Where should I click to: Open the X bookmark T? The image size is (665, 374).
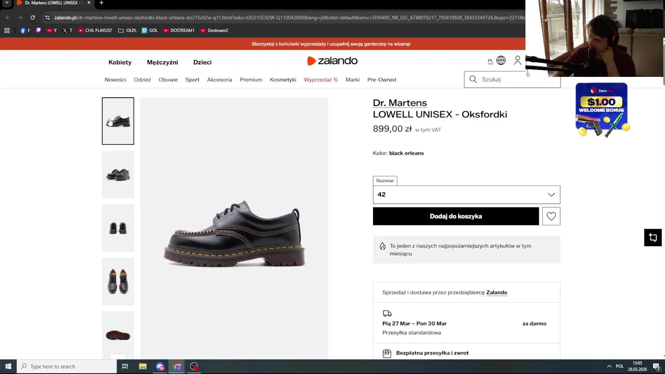point(67,31)
